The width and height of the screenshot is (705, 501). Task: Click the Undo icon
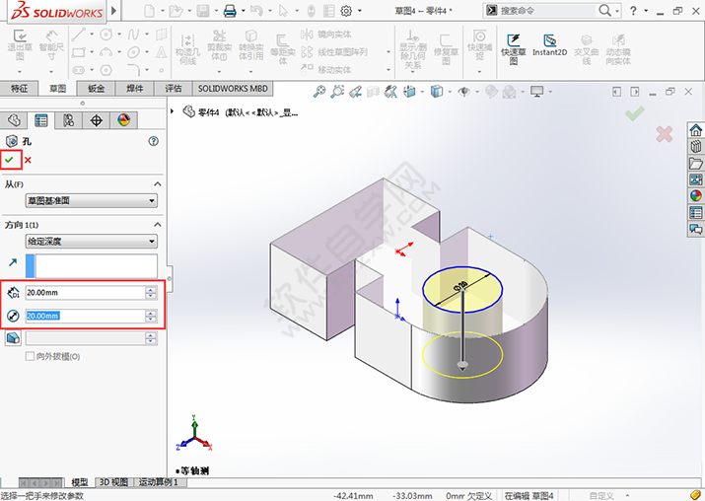point(256,10)
